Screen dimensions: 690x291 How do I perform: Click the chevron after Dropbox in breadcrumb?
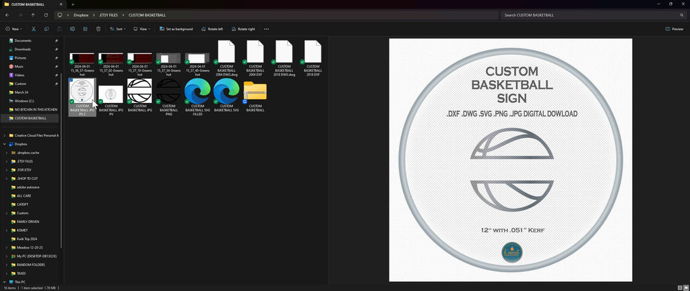click(x=94, y=15)
